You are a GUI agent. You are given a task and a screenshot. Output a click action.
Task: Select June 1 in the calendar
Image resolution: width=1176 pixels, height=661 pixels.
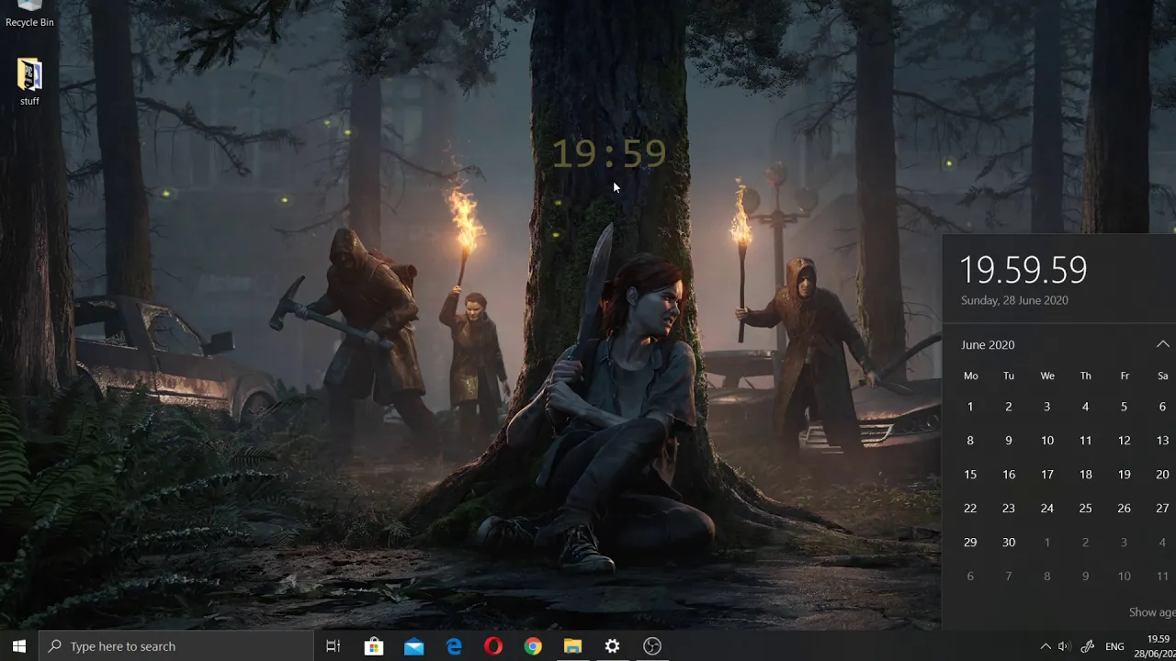[x=970, y=407]
